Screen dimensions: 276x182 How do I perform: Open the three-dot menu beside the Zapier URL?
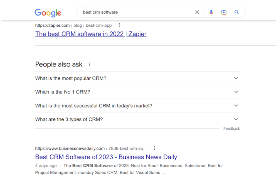tap(119, 25)
